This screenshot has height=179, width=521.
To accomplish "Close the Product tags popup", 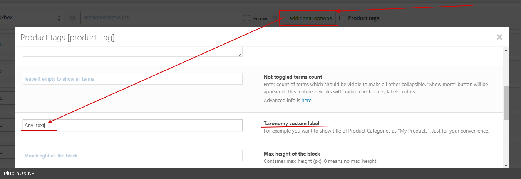I will pyautogui.click(x=499, y=37).
